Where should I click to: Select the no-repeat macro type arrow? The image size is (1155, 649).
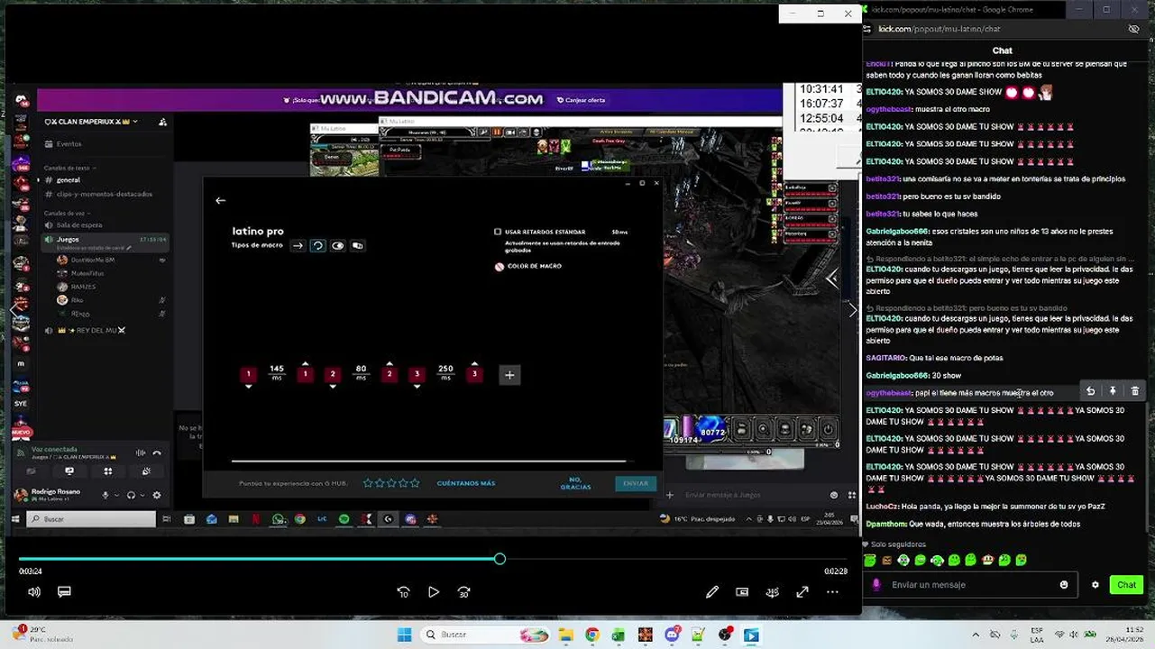[298, 245]
